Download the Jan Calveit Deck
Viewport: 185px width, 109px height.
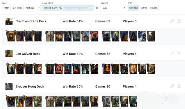(x=179, y=53)
